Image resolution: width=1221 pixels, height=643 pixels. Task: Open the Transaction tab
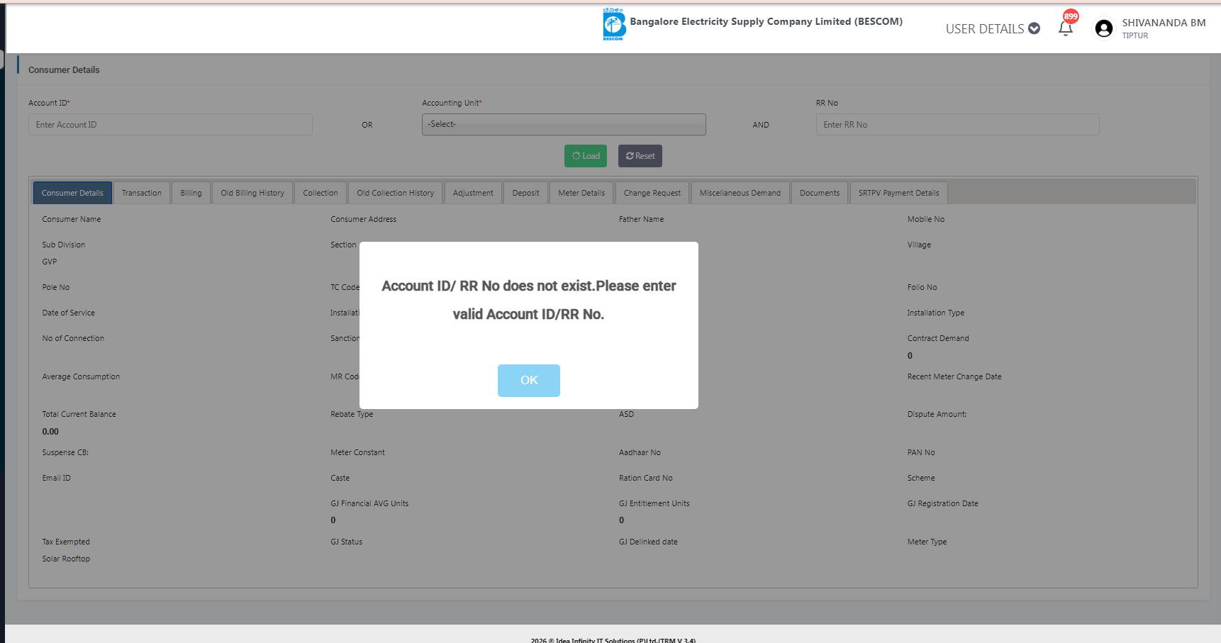click(142, 193)
